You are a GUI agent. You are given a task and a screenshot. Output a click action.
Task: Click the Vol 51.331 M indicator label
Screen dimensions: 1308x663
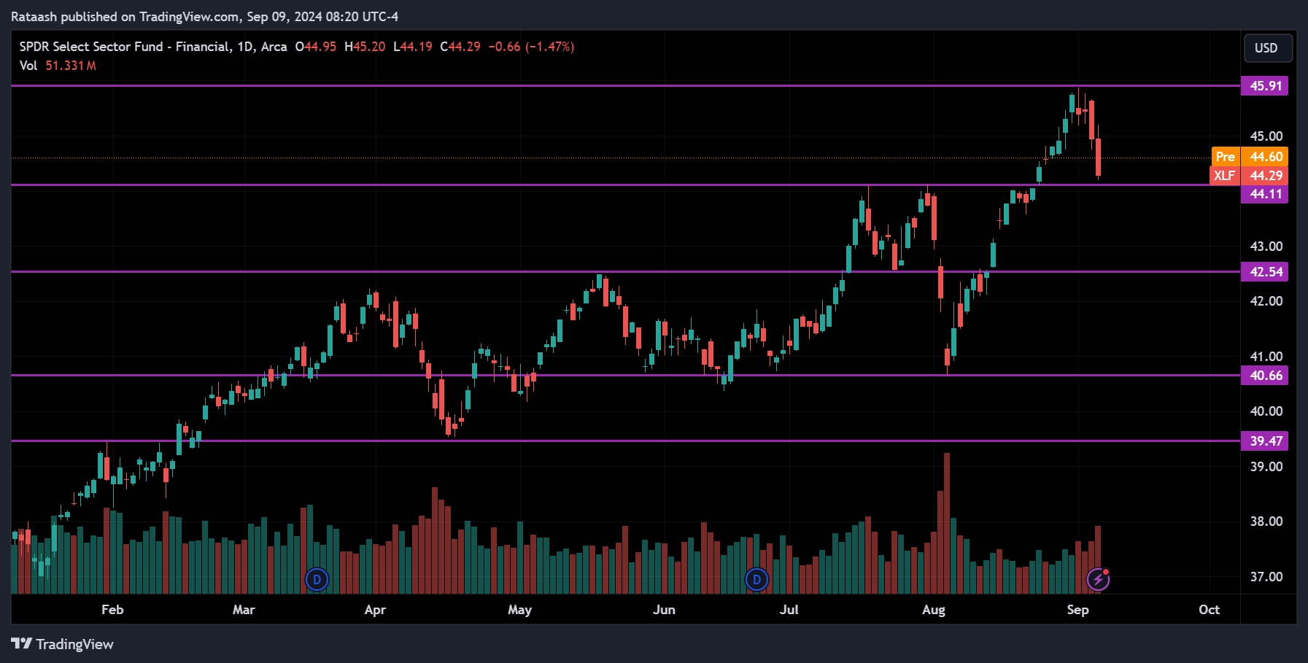pos(58,66)
